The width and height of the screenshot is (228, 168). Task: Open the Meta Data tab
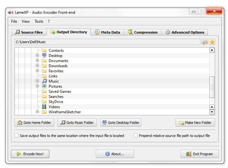108,32
